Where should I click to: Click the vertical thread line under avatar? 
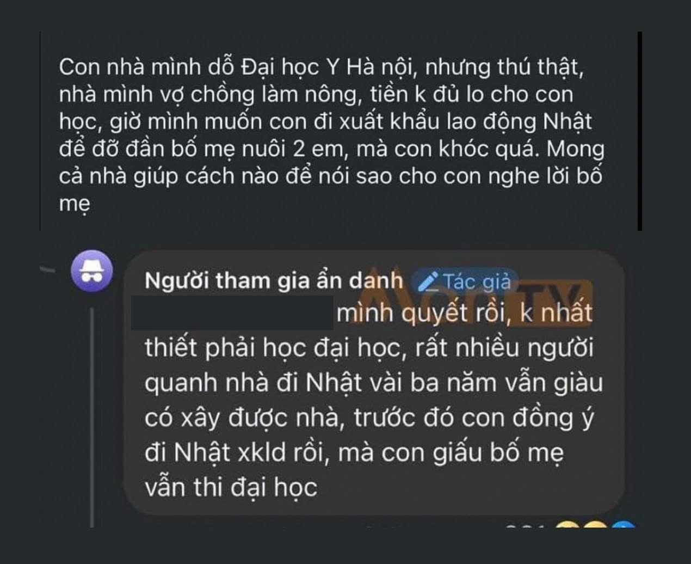click(92, 417)
